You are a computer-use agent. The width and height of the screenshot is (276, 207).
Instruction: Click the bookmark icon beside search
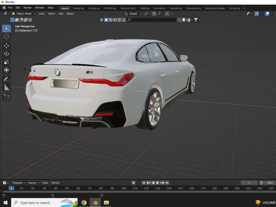(x=184, y=20)
